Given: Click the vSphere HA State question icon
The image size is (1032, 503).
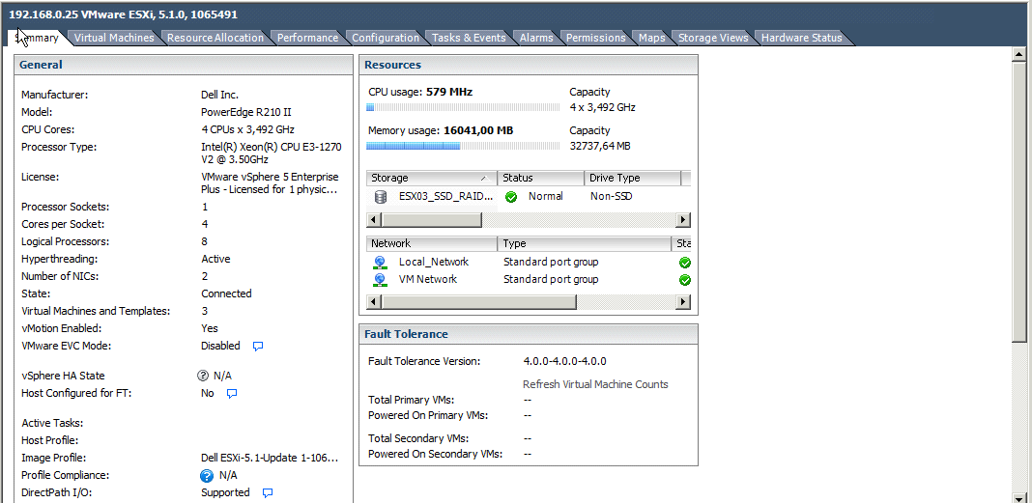Looking at the screenshot, I should pos(203,377).
